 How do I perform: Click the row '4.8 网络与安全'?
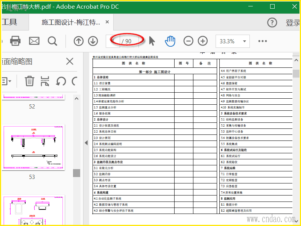coord(256,95)
